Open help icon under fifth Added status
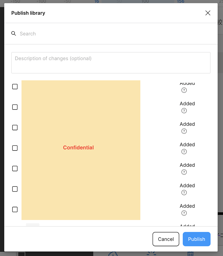 tap(184, 172)
